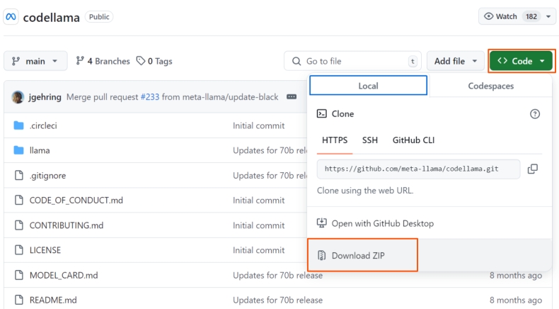Click Download ZIP
Image resolution: width=559 pixels, height=309 pixels.
point(362,255)
